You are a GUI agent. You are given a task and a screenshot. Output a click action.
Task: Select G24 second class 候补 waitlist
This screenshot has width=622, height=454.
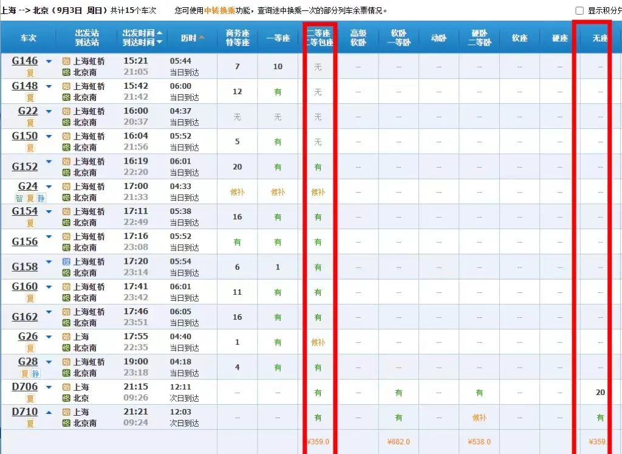pos(318,193)
